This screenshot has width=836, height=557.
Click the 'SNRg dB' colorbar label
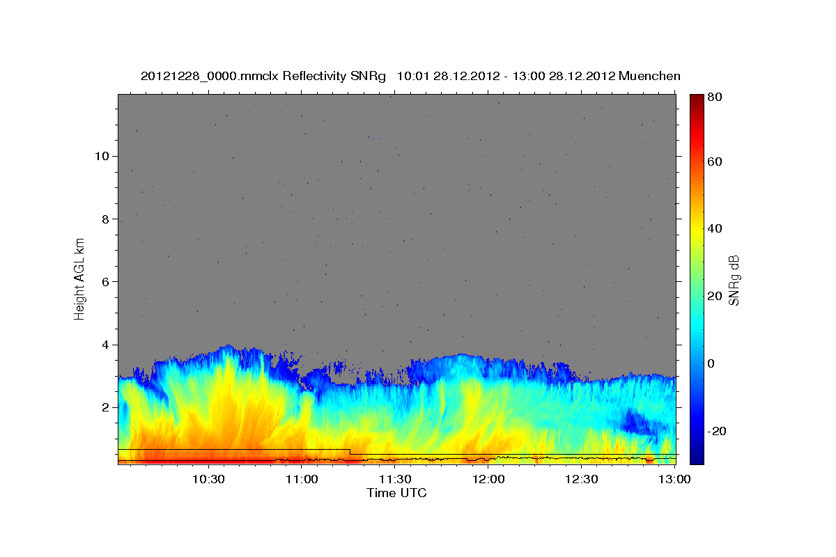click(x=733, y=281)
